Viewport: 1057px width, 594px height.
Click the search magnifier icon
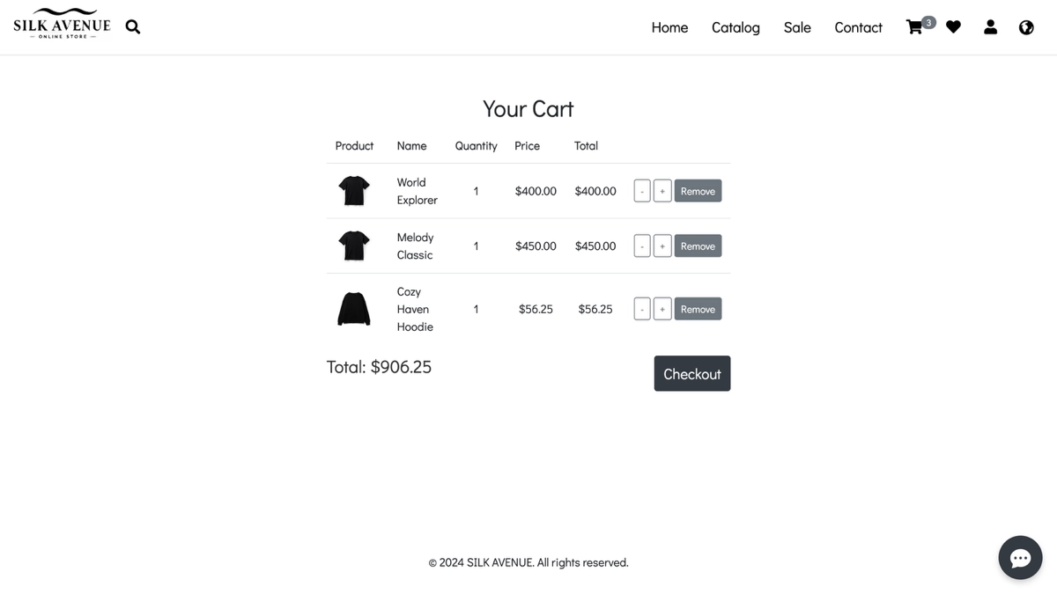pyautogui.click(x=133, y=26)
